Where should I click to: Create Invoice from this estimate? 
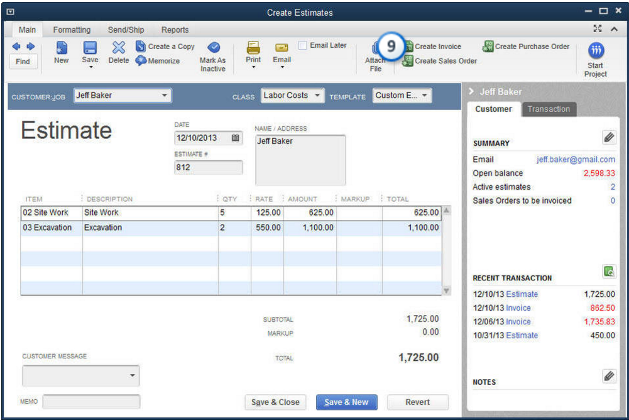click(x=433, y=47)
